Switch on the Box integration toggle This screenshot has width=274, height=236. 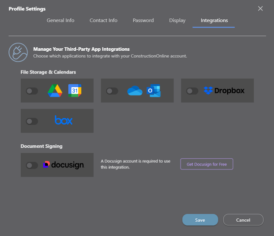click(32, 121)
